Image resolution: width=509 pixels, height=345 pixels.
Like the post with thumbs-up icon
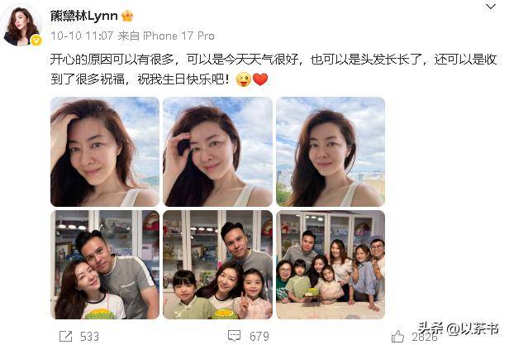[398, 336]
